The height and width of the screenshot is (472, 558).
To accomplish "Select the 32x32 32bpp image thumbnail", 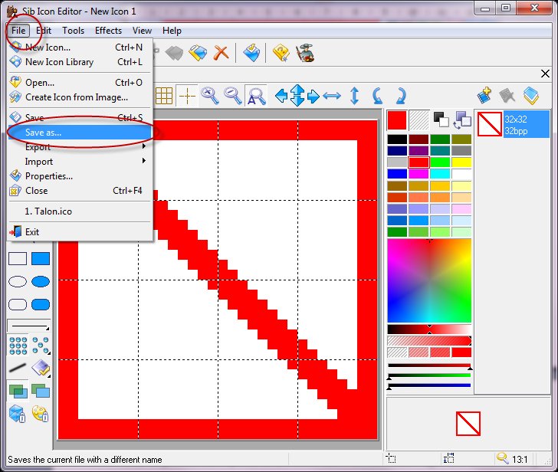I will (x=512, y=124).
